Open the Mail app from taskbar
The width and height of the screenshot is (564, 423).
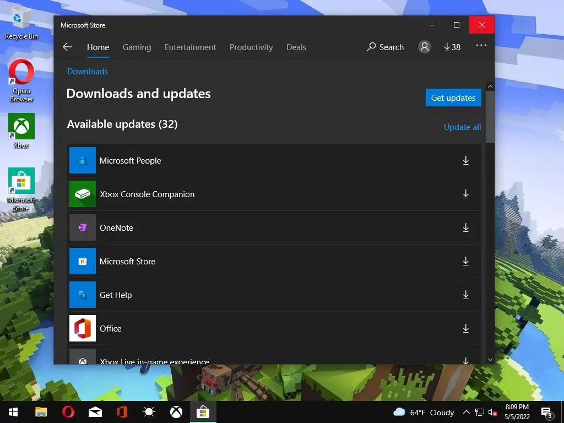[95, 412]
